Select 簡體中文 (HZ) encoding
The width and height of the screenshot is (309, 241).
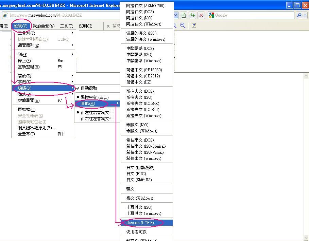click(147, 82)
